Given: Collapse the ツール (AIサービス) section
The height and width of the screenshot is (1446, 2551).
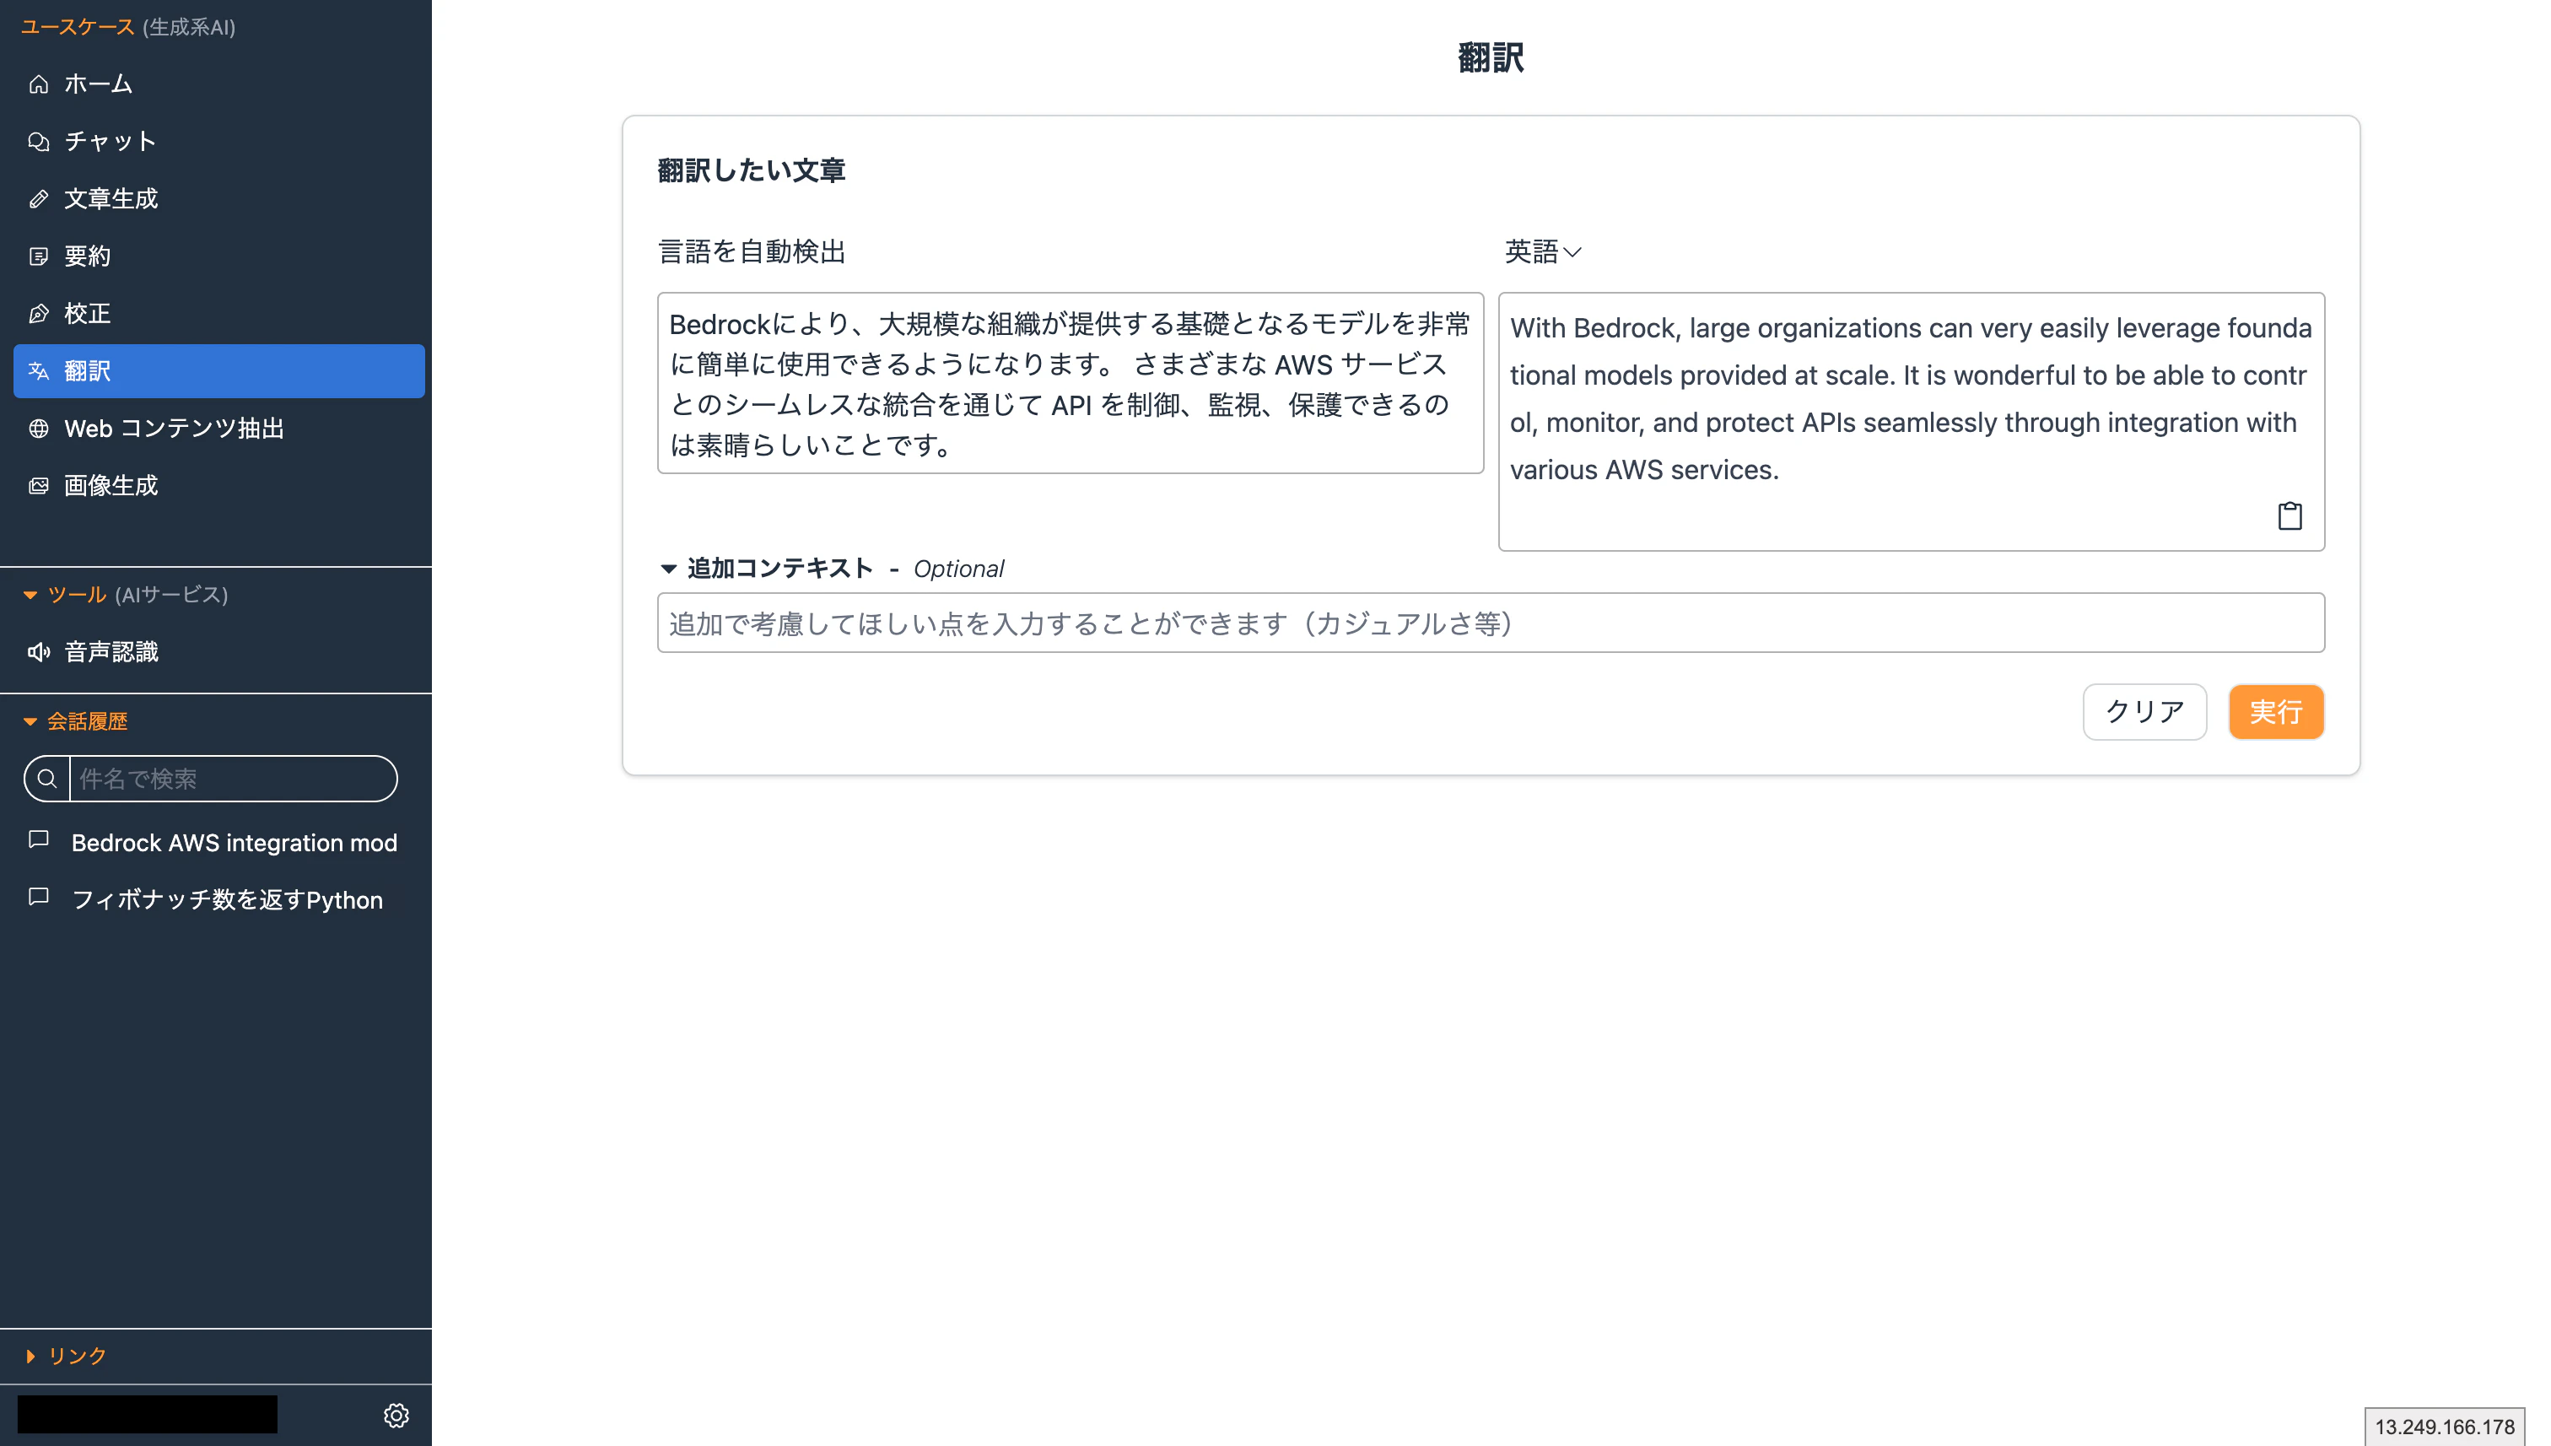Looking at the screenshot, I should pos(30,595).
